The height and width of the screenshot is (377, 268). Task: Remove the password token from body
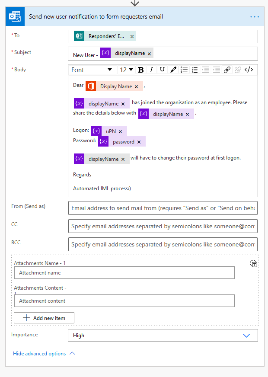(139, 142)
